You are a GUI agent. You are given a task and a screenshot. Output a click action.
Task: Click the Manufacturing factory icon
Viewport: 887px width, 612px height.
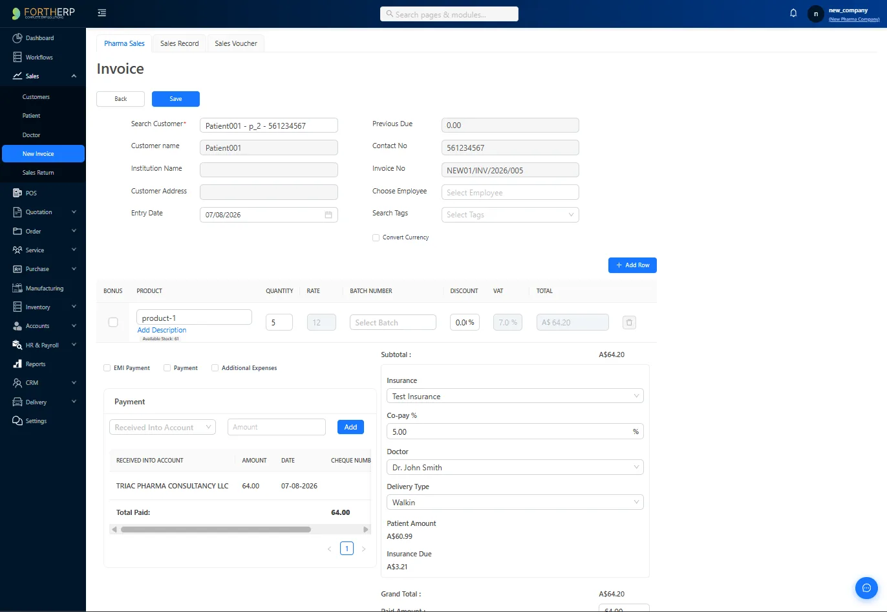pyautogui.click(x=17, y=288)
